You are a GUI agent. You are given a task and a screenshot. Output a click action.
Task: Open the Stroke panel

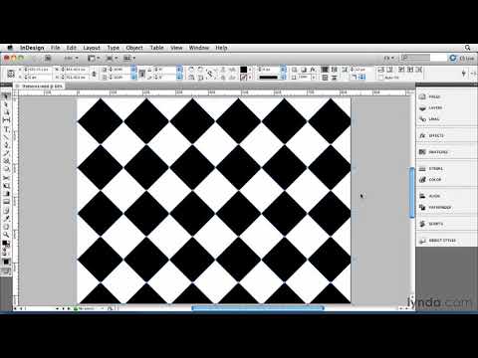coord(431,169)
